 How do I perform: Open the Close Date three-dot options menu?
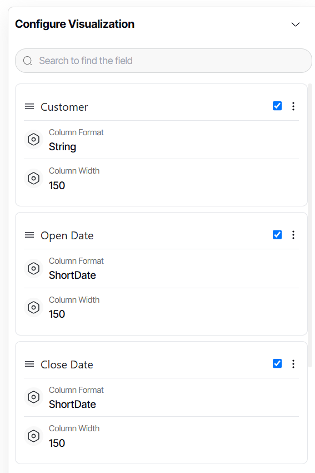[x=293, y=364]
